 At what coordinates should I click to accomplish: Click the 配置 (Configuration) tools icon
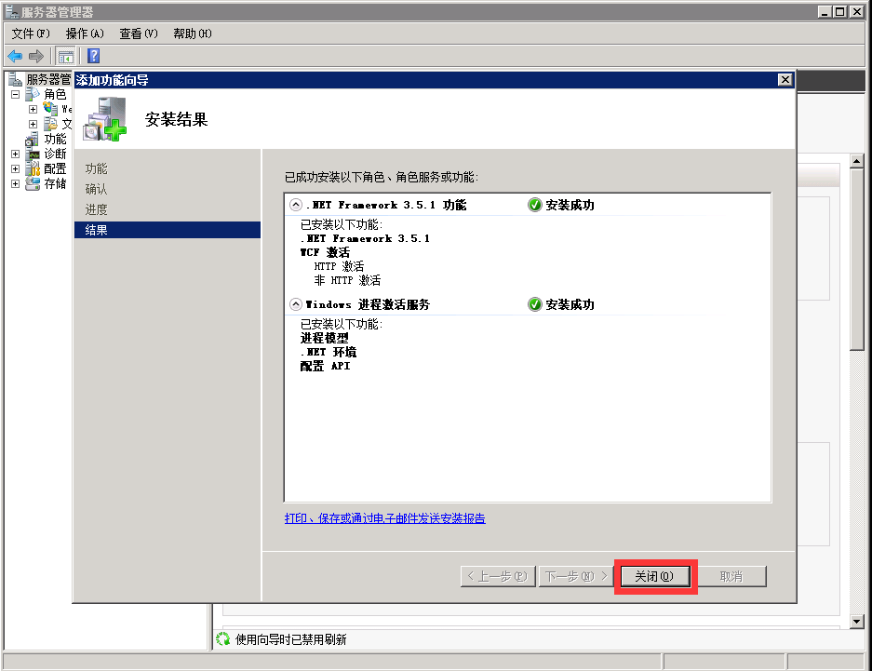point(34,168)
